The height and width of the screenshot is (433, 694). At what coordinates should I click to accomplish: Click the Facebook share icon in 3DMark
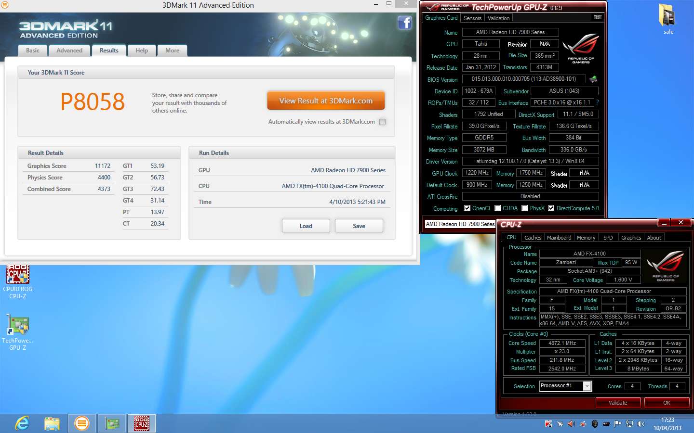404,23
